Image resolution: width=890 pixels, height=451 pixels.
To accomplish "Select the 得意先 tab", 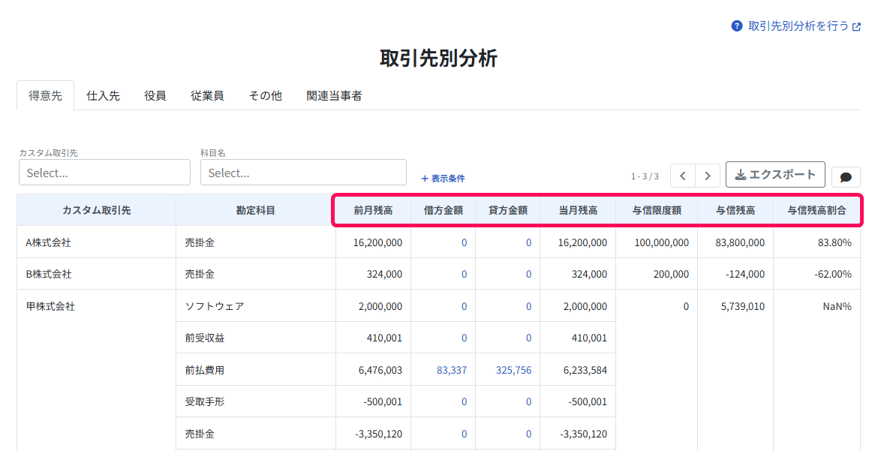I will [x=46, y=96].
